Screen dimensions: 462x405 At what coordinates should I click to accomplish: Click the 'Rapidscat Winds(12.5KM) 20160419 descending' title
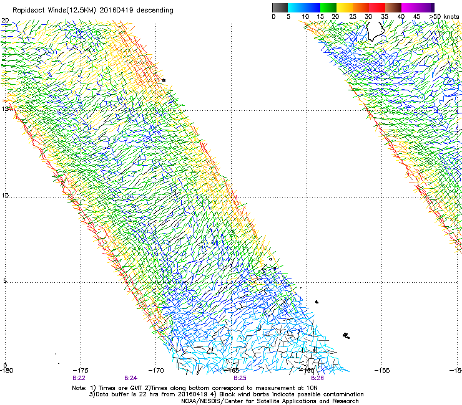point(93,10)
